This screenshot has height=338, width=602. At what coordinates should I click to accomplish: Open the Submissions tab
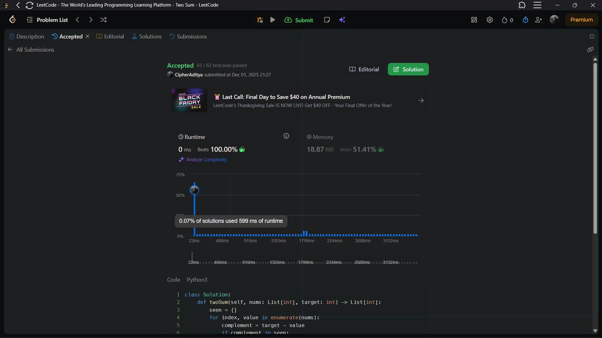pyautogui.click(x=188, y=37)
